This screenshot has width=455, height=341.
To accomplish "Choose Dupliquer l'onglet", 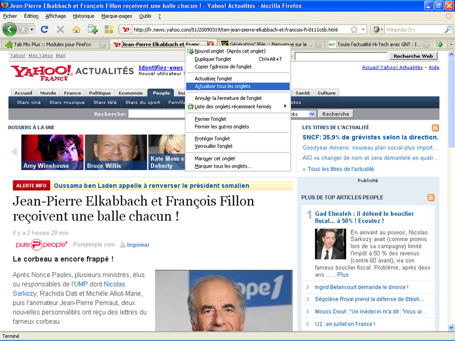I will point(238,59).
